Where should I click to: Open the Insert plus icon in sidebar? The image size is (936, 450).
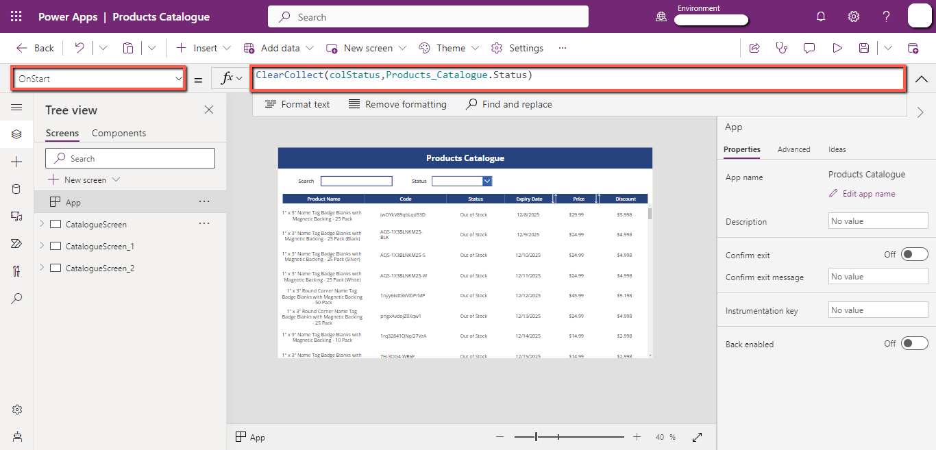coord(16,162)
